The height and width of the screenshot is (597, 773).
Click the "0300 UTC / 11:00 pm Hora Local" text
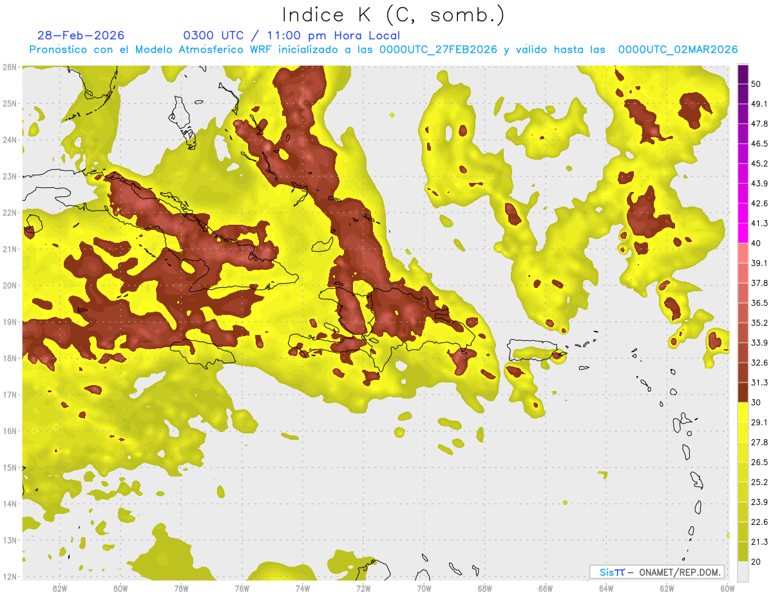[x=292, y=35]
